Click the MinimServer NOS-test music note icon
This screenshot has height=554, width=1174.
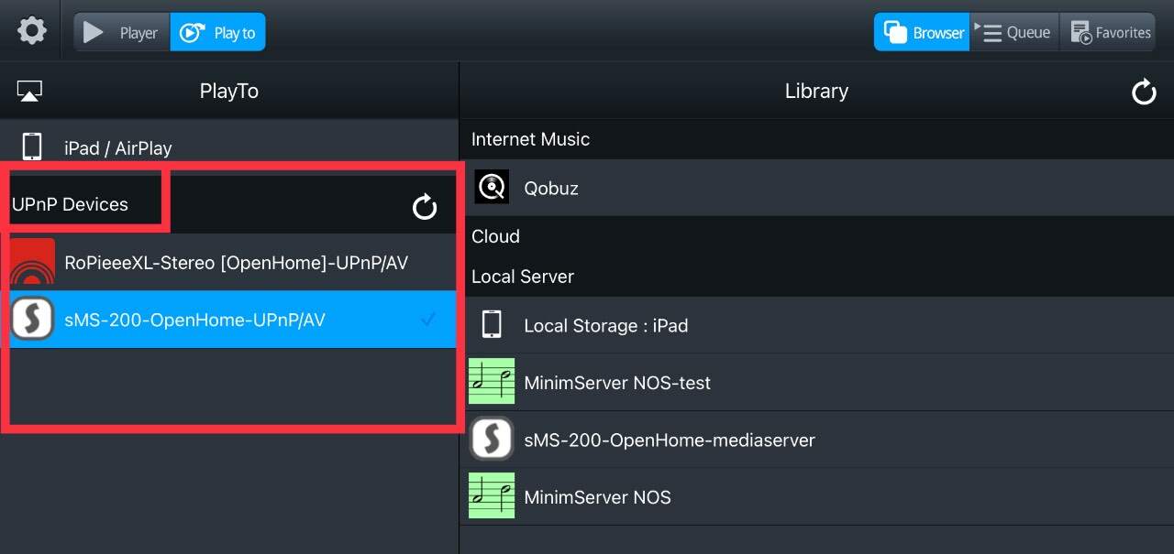[x=492, y=382]
